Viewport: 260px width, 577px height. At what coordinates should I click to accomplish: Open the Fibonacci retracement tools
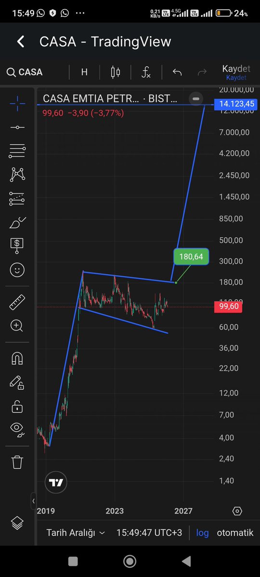[x=17, y=151]
